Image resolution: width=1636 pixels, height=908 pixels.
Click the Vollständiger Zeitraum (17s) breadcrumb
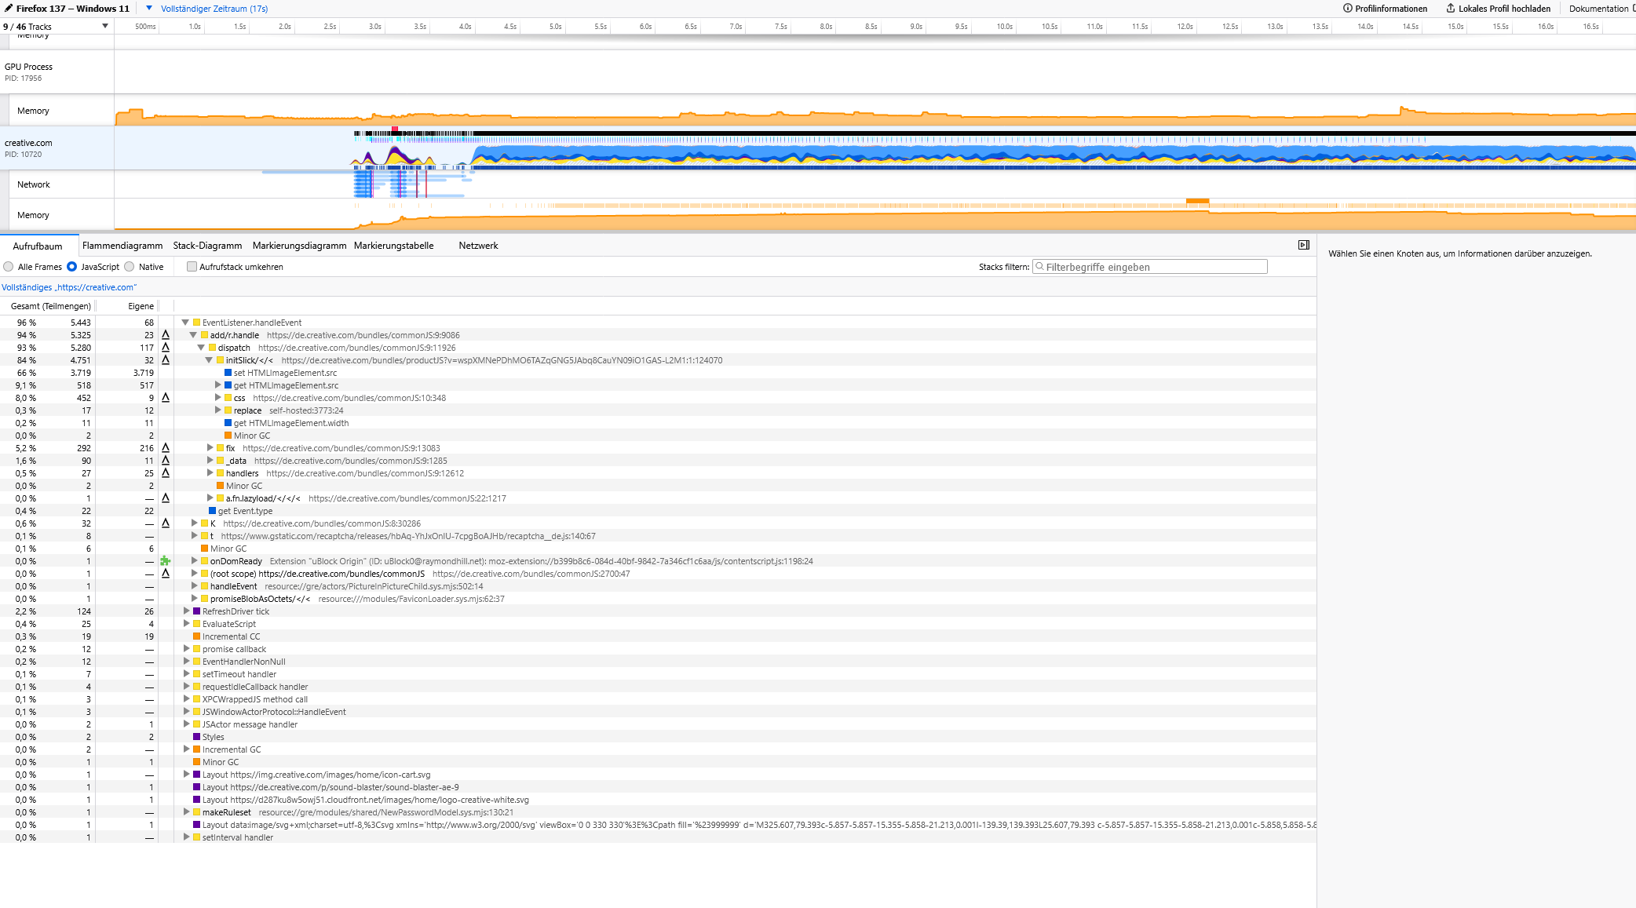pyautogui.click(x=214, y=9)
